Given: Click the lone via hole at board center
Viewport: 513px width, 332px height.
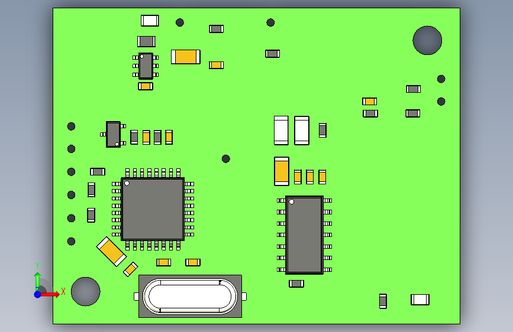Looking at the screenshot, I should pos(226,159).
